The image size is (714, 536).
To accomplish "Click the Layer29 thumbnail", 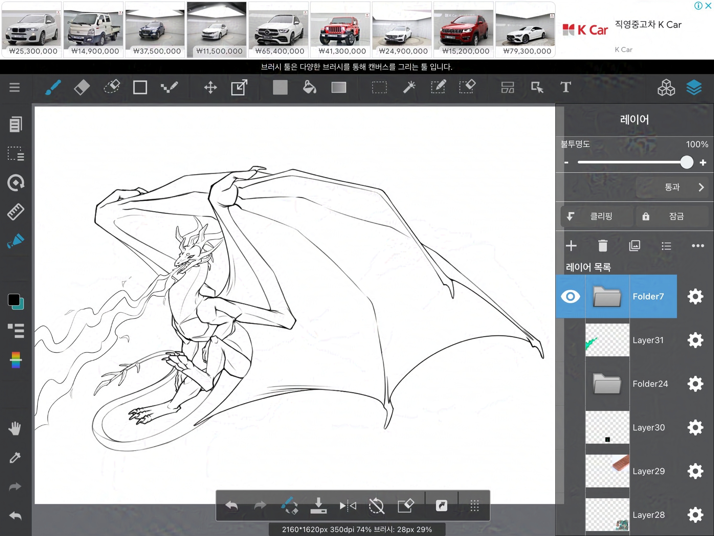I will pos(607,471).
